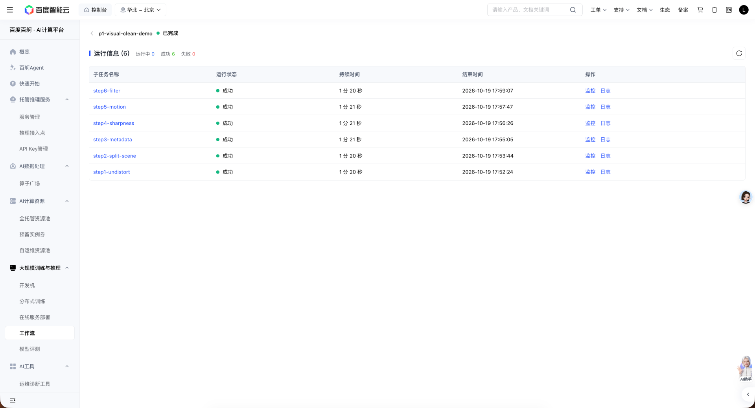Select 分布式训练 in the sidebar
The width and height of the screenshot is (755, 408).
point(32,301)
